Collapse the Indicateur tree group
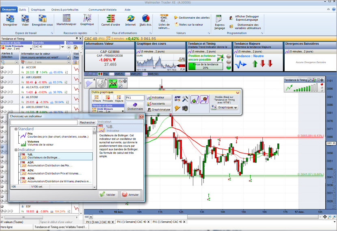 (x=16, y=150)
